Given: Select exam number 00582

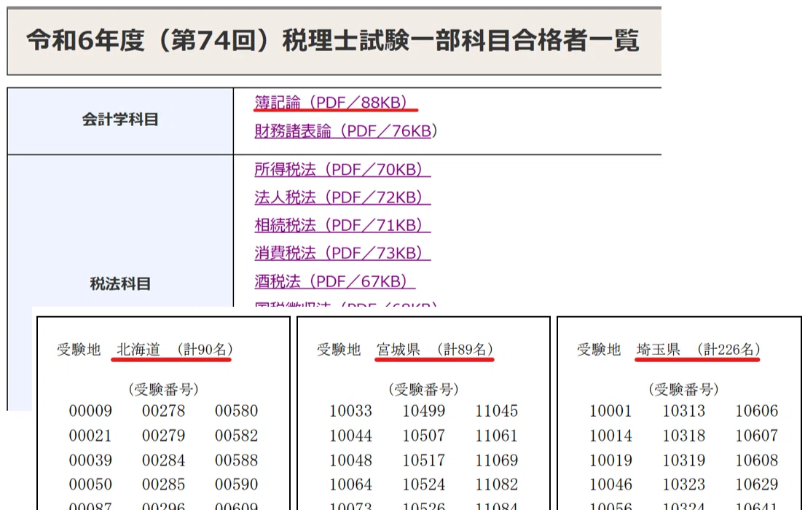Looking at the screenshot, I should 236,436.
